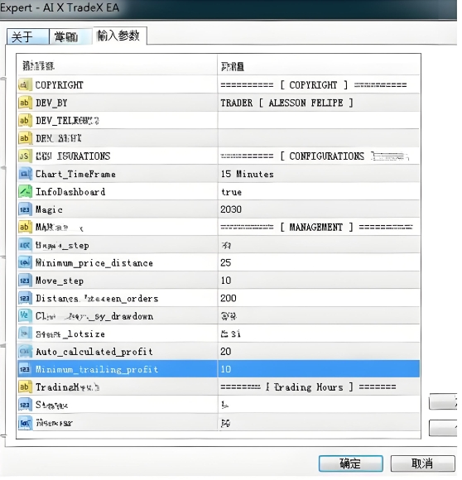Click the 123 icon beside Magic
The image size is (462, 480).
pyautogui.click(x=25, y=209)
